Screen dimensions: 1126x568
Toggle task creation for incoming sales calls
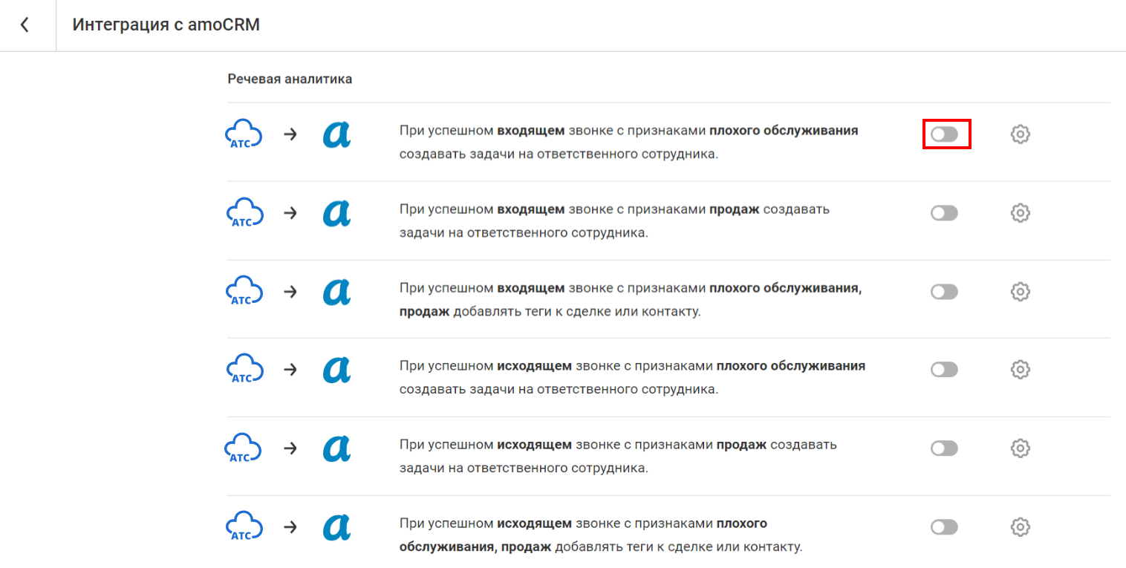pos(944,213)
